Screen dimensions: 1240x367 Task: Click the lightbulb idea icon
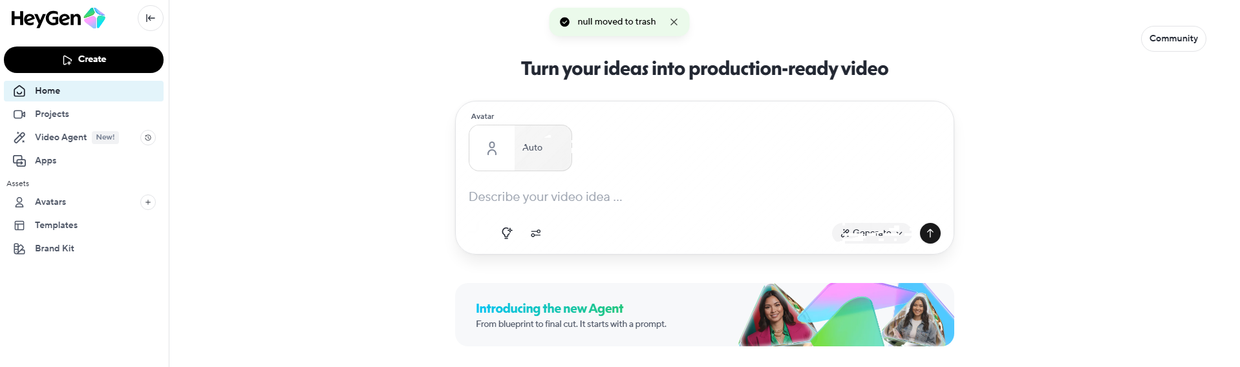point(507,233)
